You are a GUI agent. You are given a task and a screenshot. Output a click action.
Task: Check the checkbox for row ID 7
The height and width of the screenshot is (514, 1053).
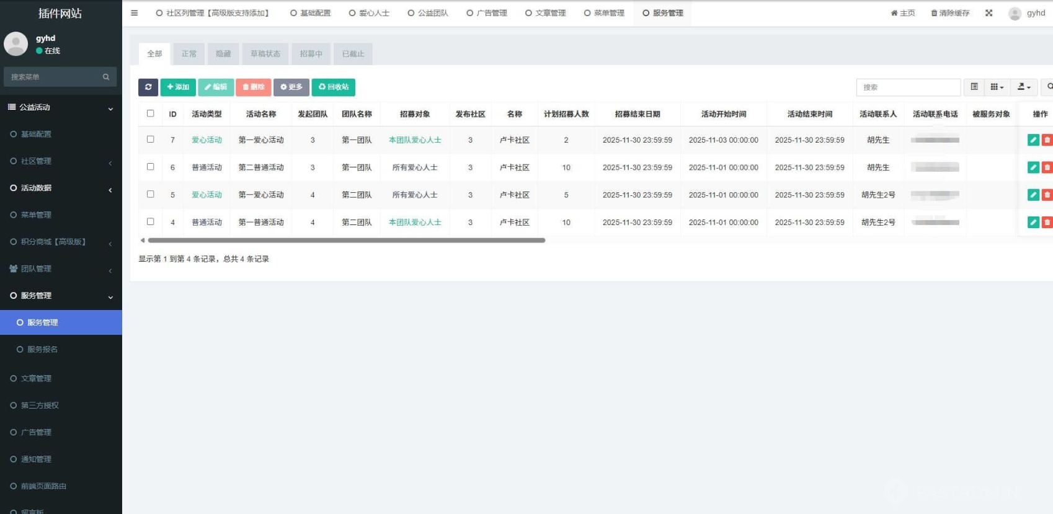tap(150, 140)
